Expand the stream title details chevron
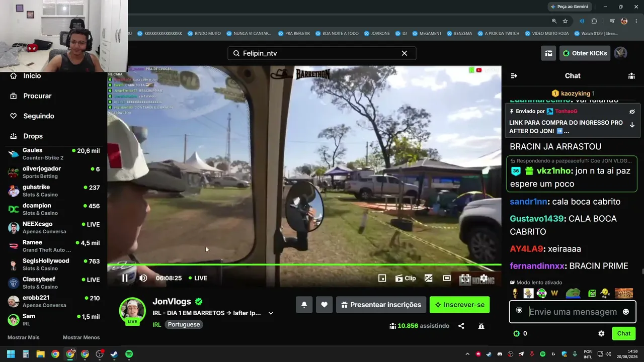Viewport: 644px width, 362px height. [x=271, y=313]
